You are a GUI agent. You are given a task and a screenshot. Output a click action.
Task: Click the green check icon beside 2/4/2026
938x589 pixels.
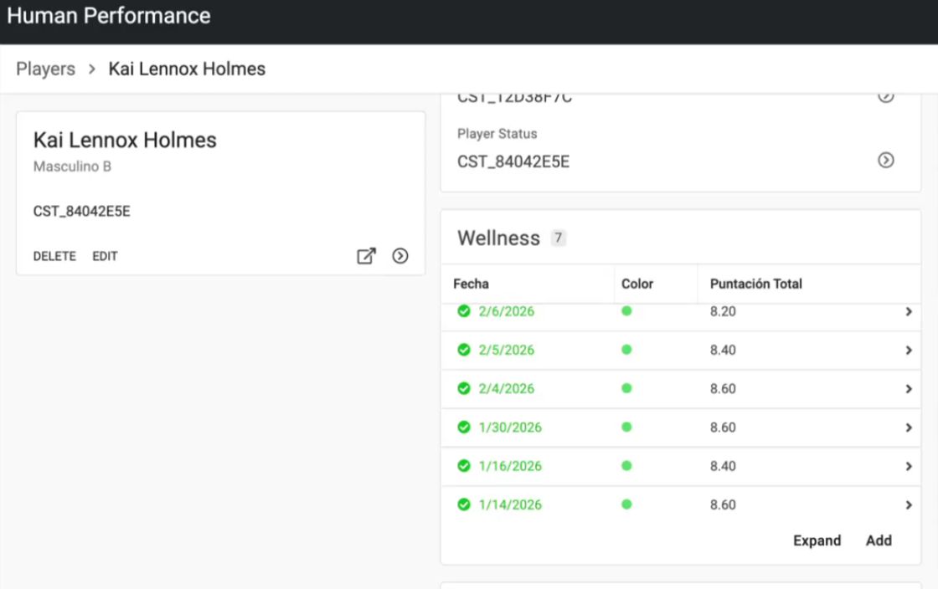(x=464, y=389)
